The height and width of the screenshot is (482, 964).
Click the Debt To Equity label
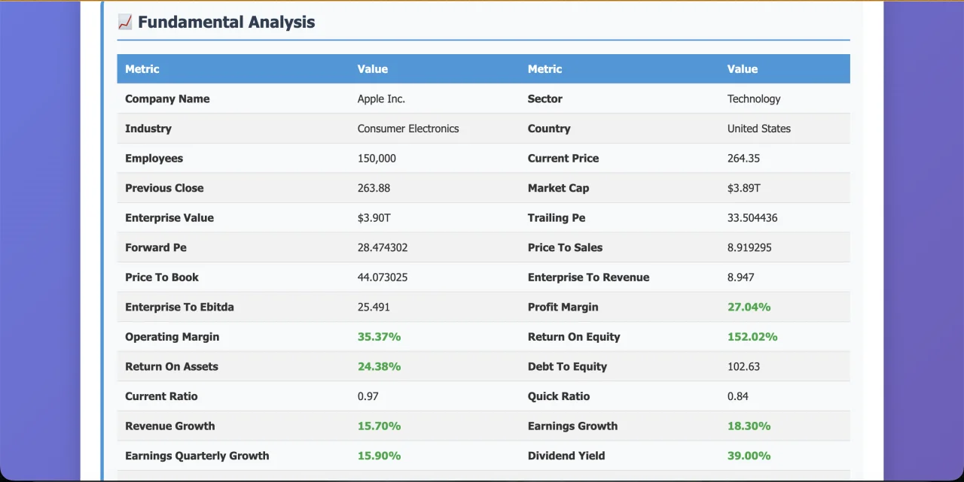567,366
